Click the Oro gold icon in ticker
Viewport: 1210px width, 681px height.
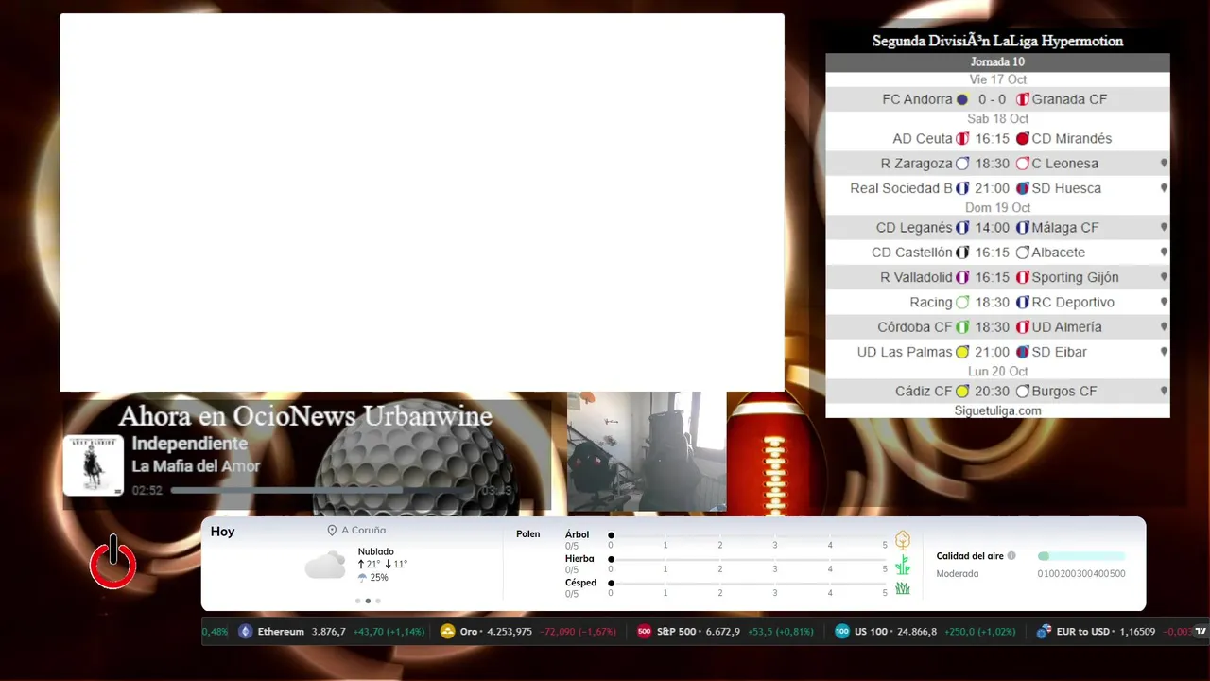pyautogui.click(x=448, y=632)
